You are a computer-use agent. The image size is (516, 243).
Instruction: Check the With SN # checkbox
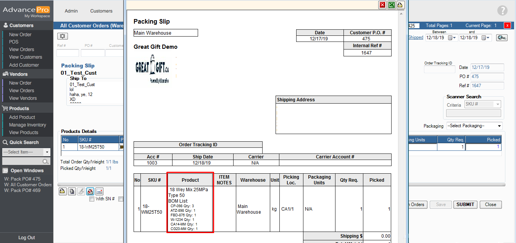(x=92, y=199)
